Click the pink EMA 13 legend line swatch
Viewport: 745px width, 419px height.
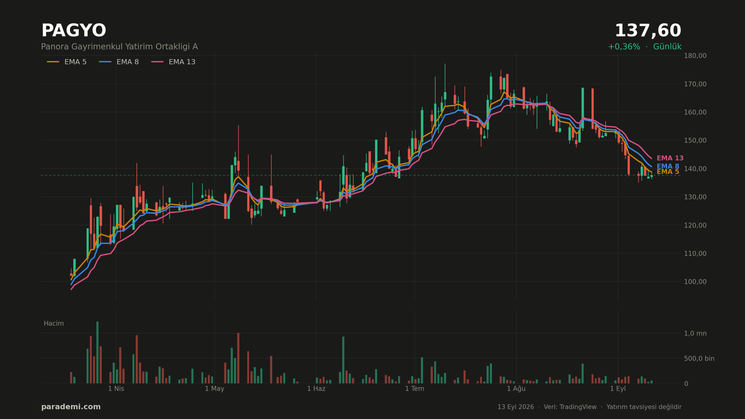point(157,62)
